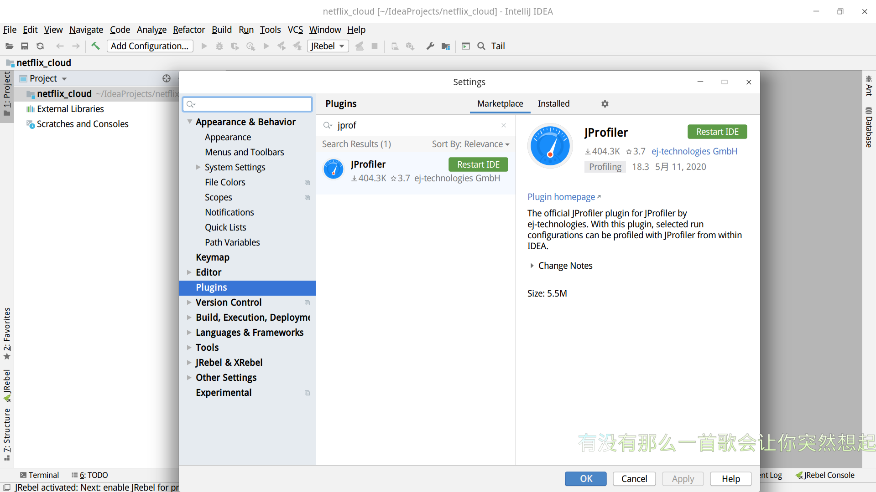Click the Forward navigation arrow
Image resolution: width=876 pixels, height=492 pixels.
(76, 46)
